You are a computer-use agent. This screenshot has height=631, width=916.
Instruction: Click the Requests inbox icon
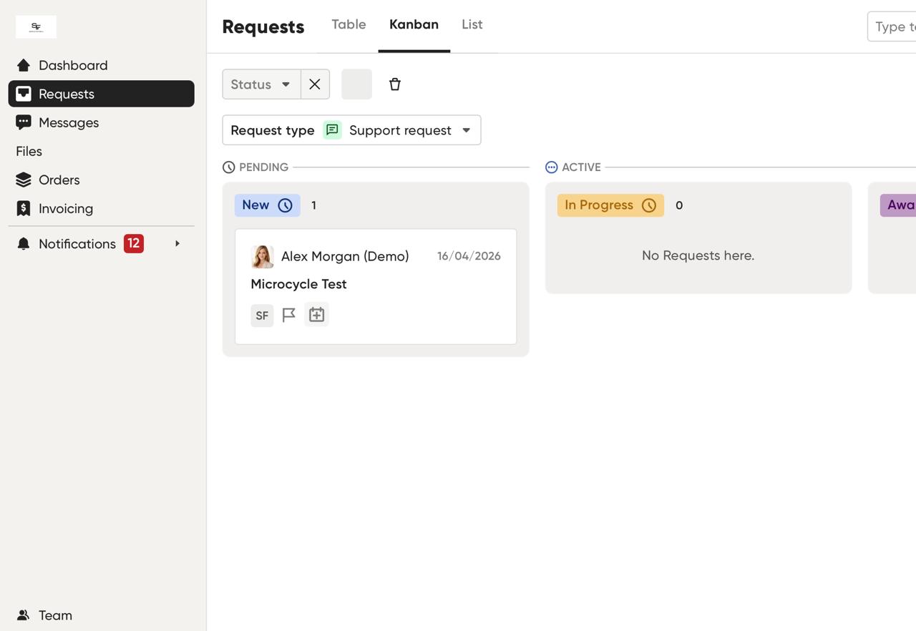point(24,94)
